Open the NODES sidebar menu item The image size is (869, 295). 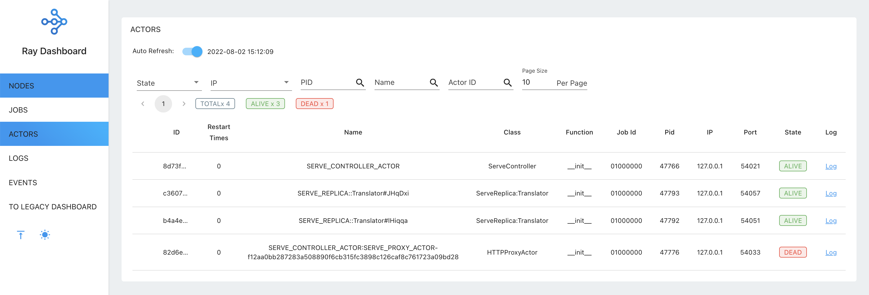[x=54, y=86]
